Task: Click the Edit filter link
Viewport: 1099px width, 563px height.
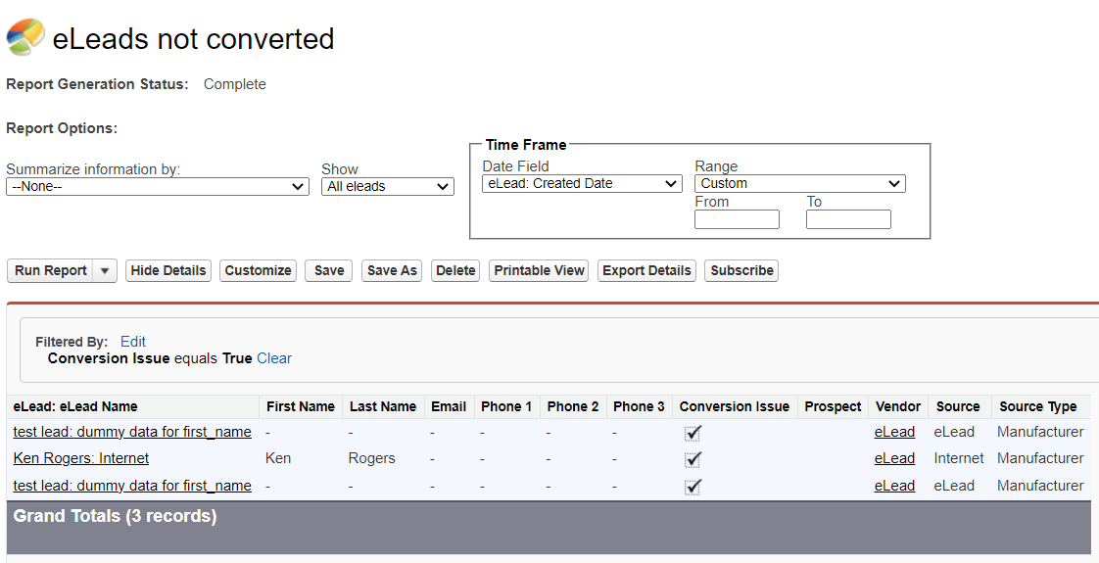Action: [x=133, y=342]
